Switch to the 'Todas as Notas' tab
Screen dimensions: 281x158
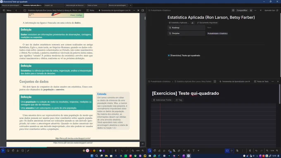96,5
